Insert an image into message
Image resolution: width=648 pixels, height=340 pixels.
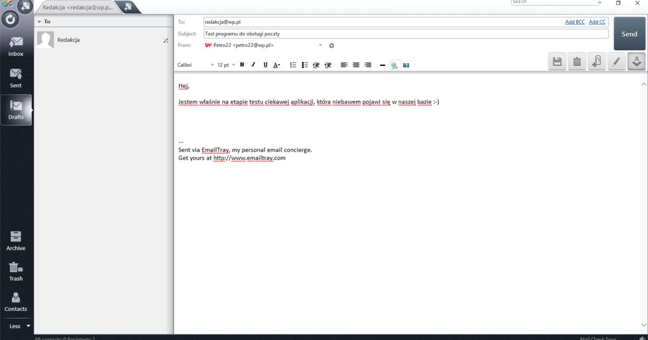(x=406, y=65)
